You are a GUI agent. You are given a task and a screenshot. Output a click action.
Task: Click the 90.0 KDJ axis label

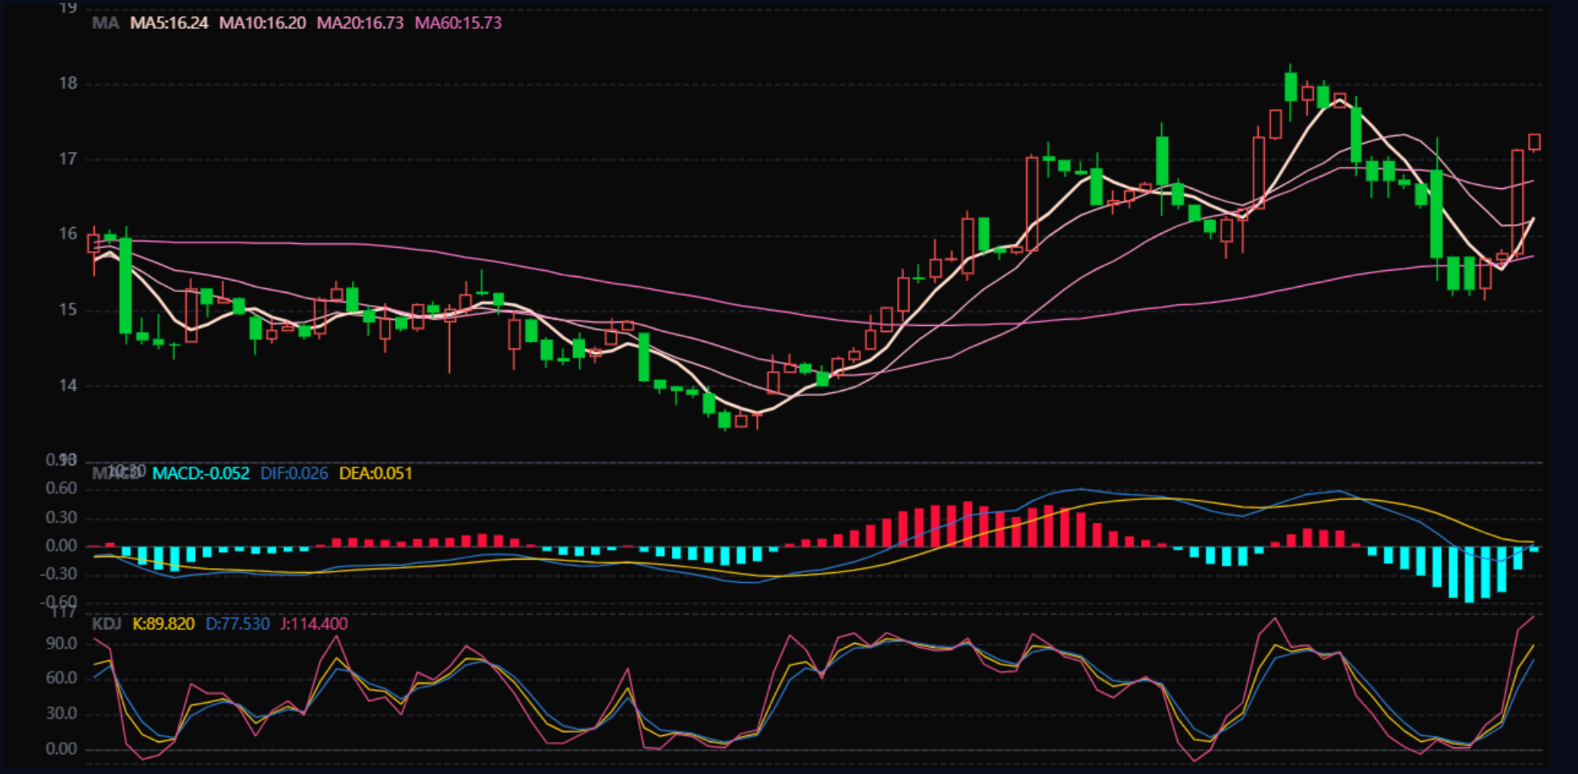pos(61,644)
